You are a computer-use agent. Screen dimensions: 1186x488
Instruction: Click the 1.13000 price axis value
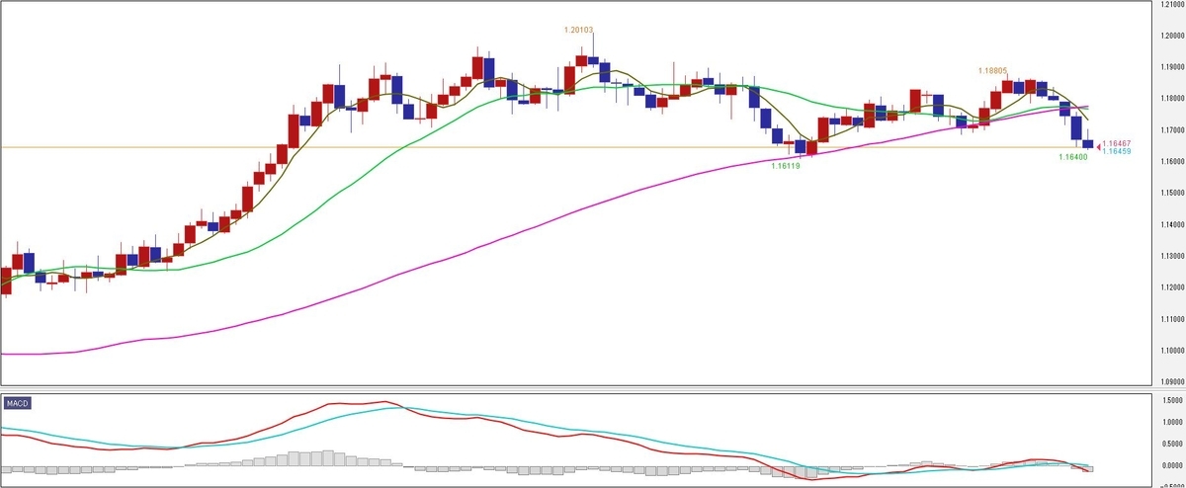(x=1170, y=256)
